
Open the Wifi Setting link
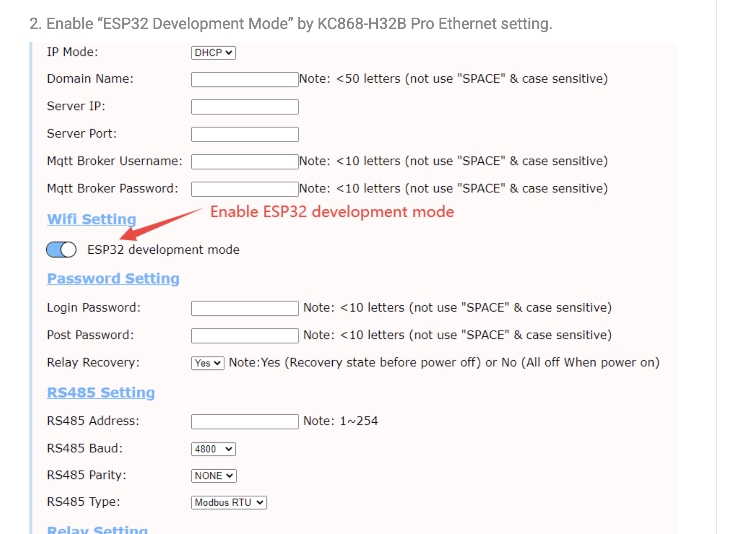point(91,219)
